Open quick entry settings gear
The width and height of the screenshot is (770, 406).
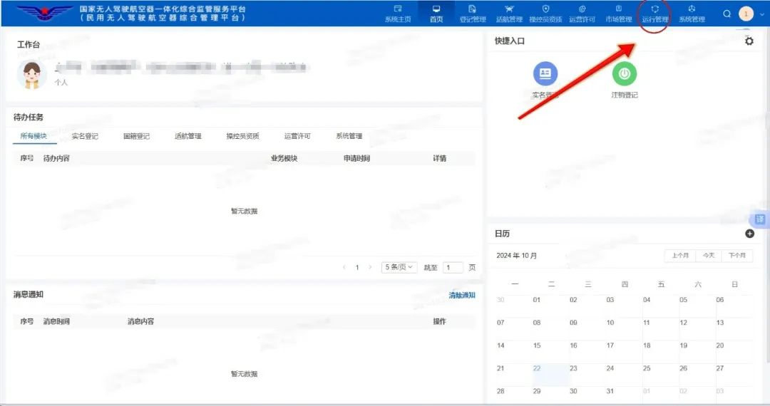point(749,41)
